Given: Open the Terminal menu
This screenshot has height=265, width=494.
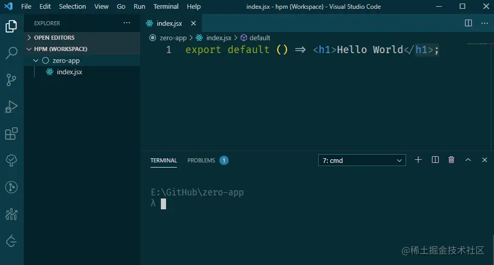Looking at the screenshot, I should pyautogui.click(x=166, y=7).
